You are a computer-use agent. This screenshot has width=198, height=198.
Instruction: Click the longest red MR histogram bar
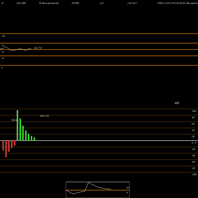[6, 149]
